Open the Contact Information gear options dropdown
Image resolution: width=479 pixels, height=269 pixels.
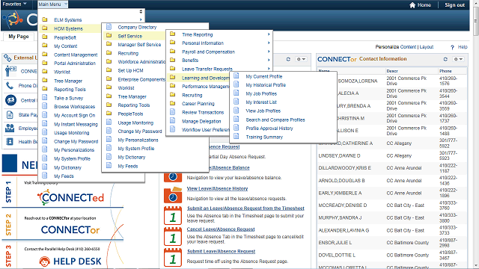[x=458, y=59]
